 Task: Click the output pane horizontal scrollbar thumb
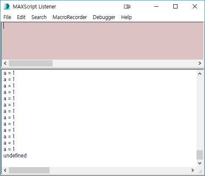(x=29, y=170)
